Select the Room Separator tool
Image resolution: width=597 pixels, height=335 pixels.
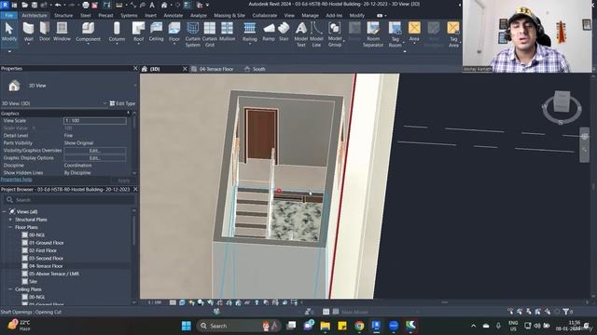(x=373, y=34)
